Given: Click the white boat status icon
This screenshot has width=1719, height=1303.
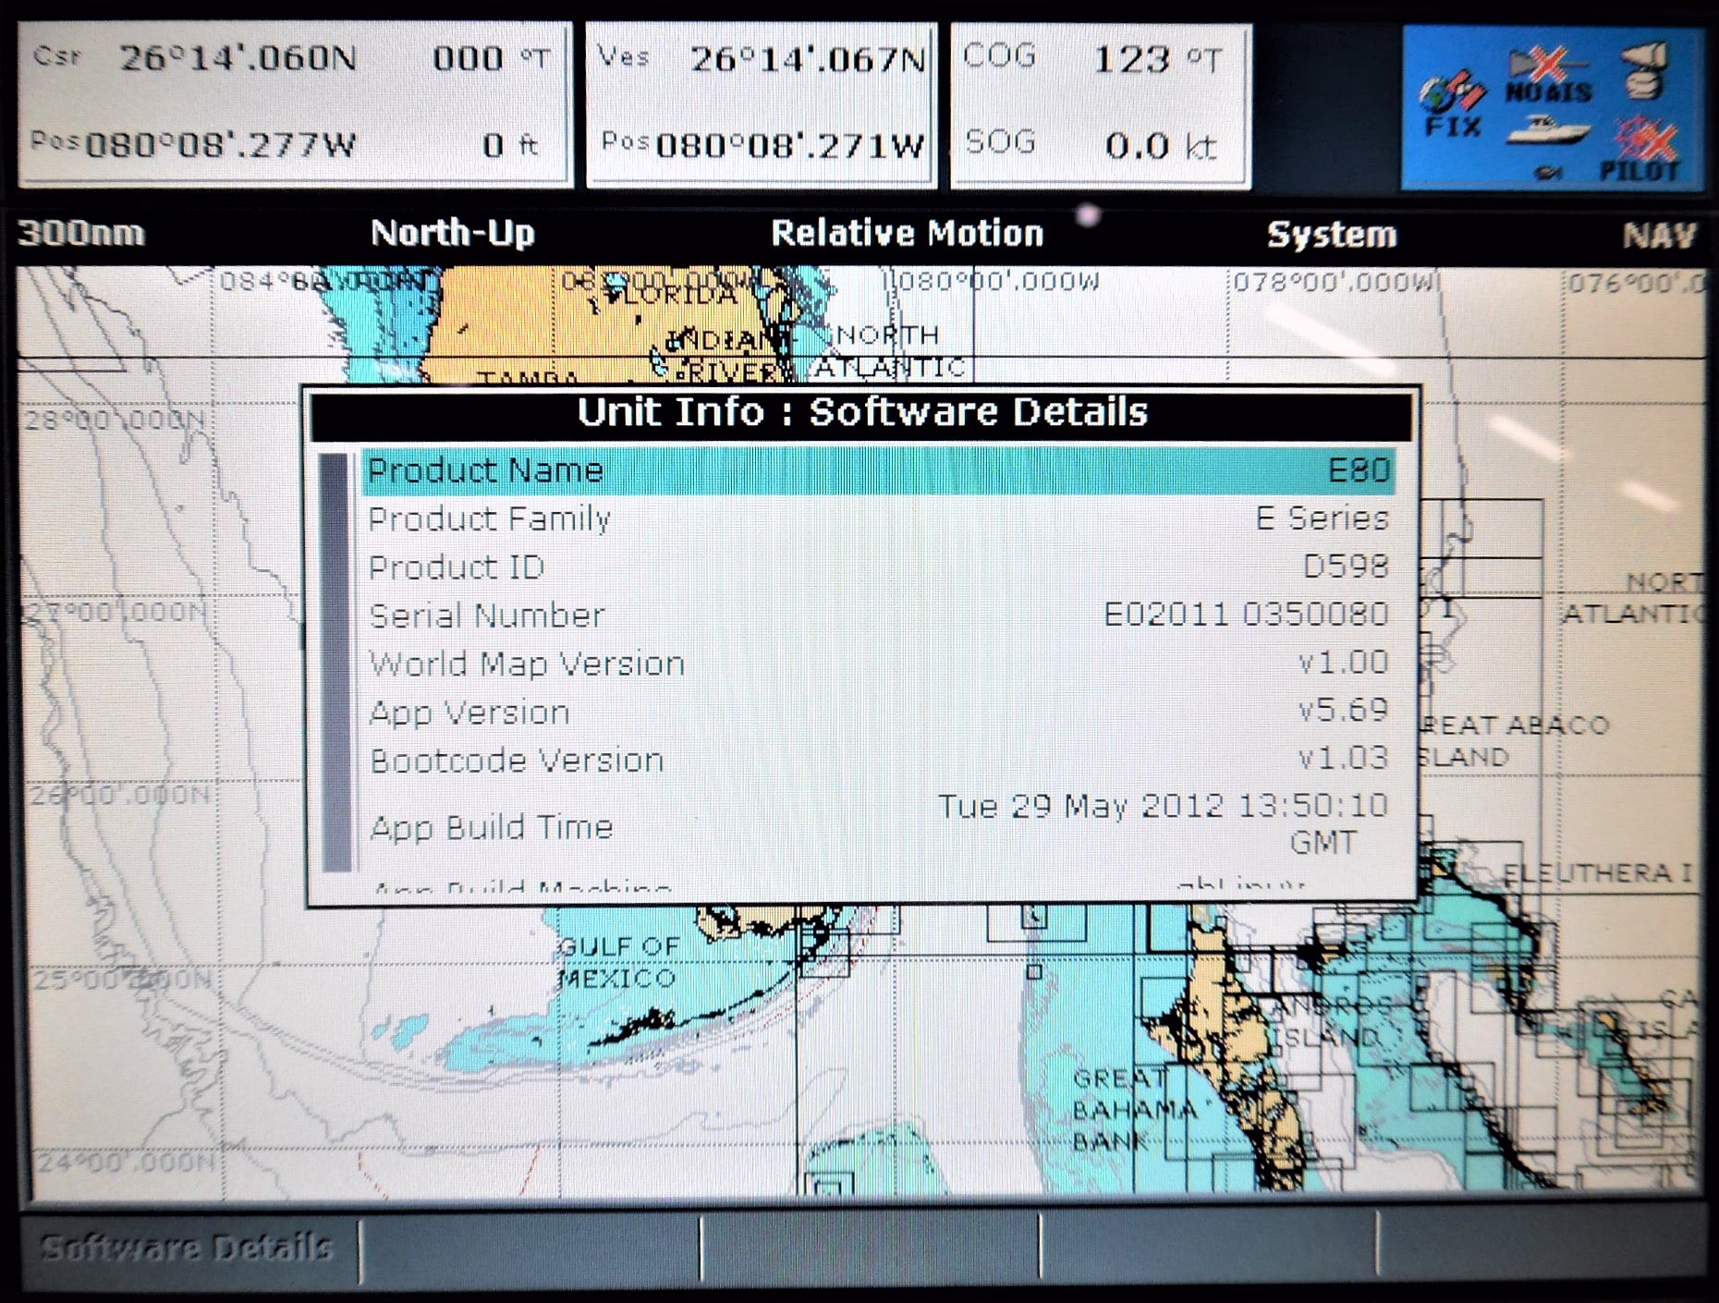Looking at the screenshot, I should [1547, 129].
